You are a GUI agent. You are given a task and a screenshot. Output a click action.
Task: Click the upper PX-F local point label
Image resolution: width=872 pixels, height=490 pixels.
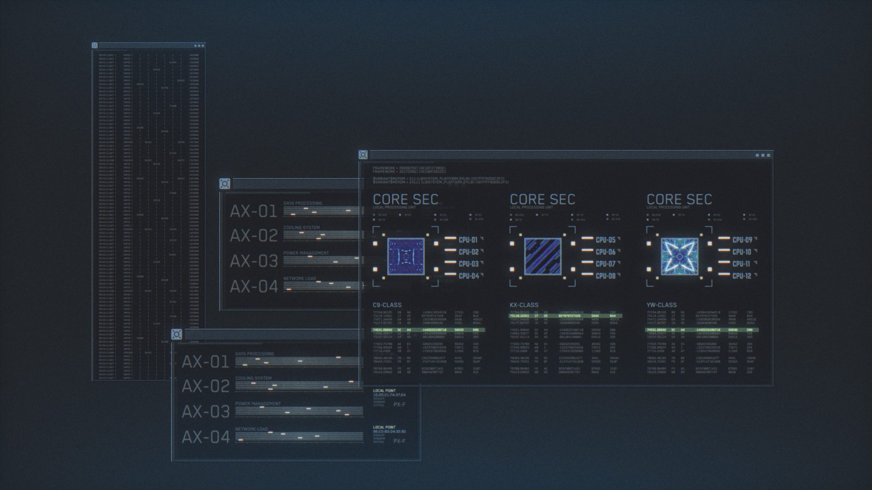pos(399,404)
